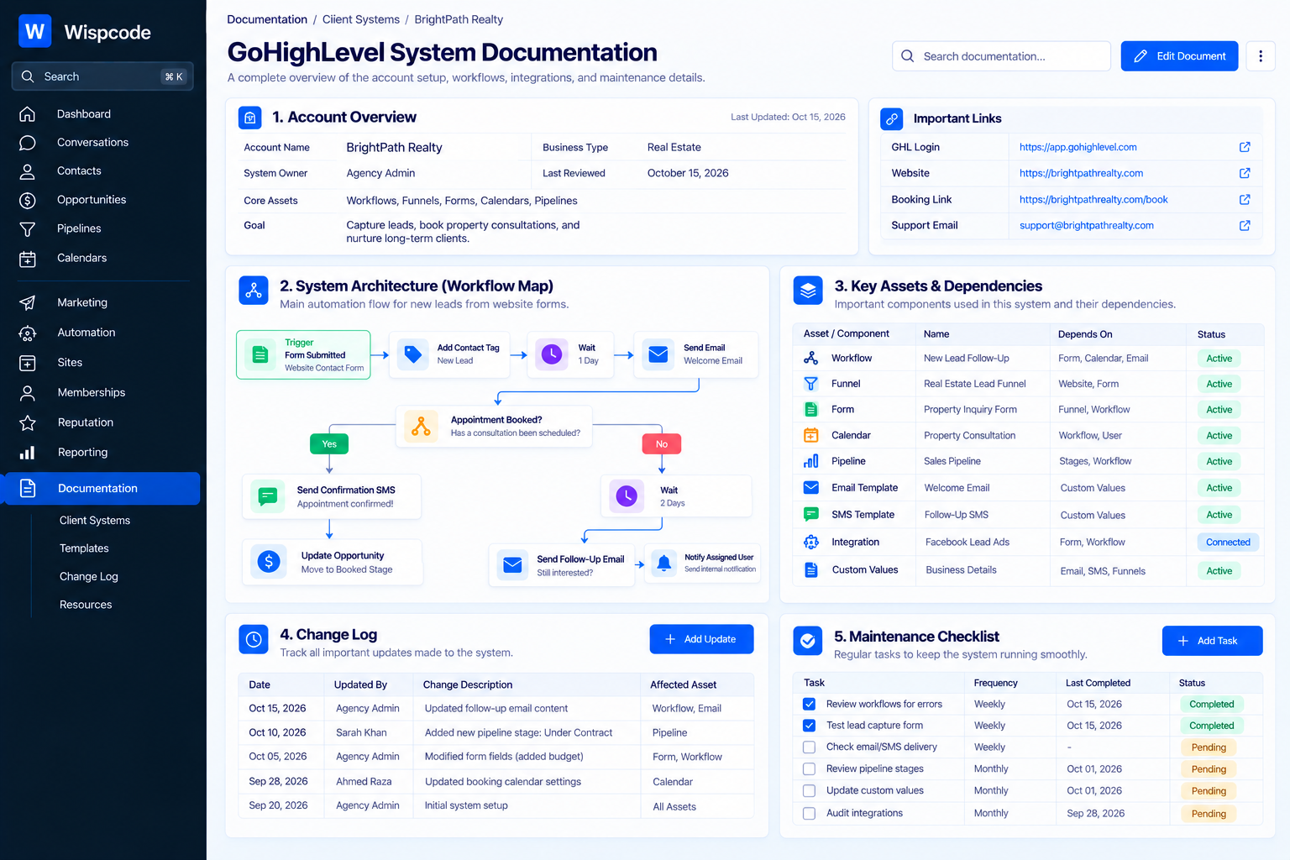
Task: Click in the Search documentation field
Action: (x=1001, y=56)
